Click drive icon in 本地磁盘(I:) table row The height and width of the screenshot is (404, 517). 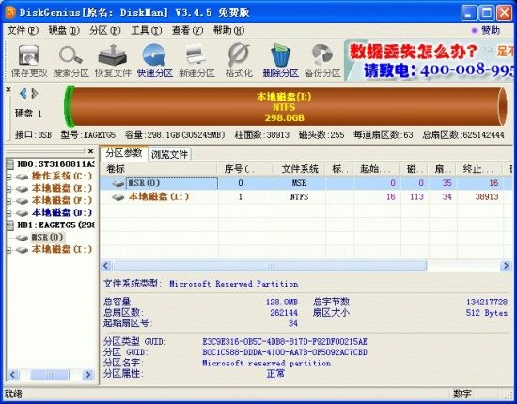(118, 197)
